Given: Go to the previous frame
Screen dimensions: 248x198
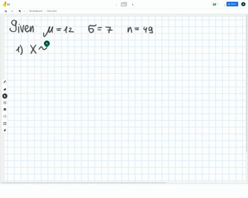Looking at the screenshot, I should (x=116, y=5).
